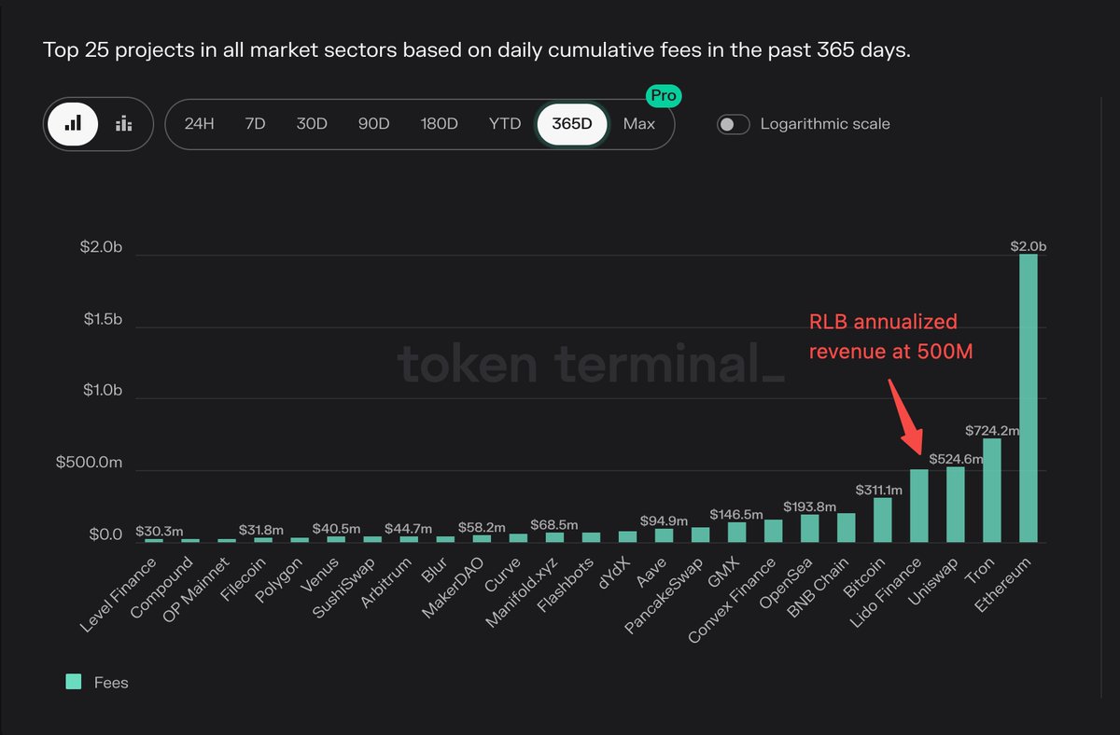This screenshot has height=735, width=1120.
Task: Click the Bitcoin axis label
Action: (x=862, y=580)
